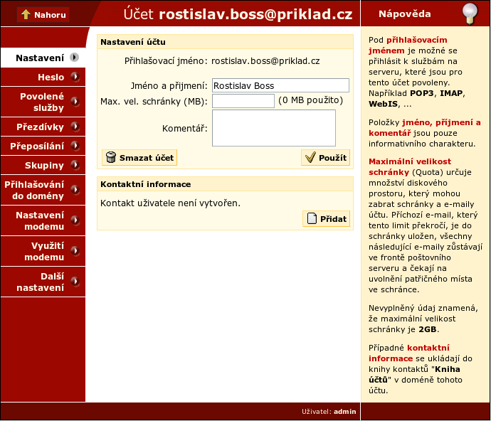
Task: Click the 'Uživatel: admin' footer text
Action: pyautogui.click(x=329, y=411)
